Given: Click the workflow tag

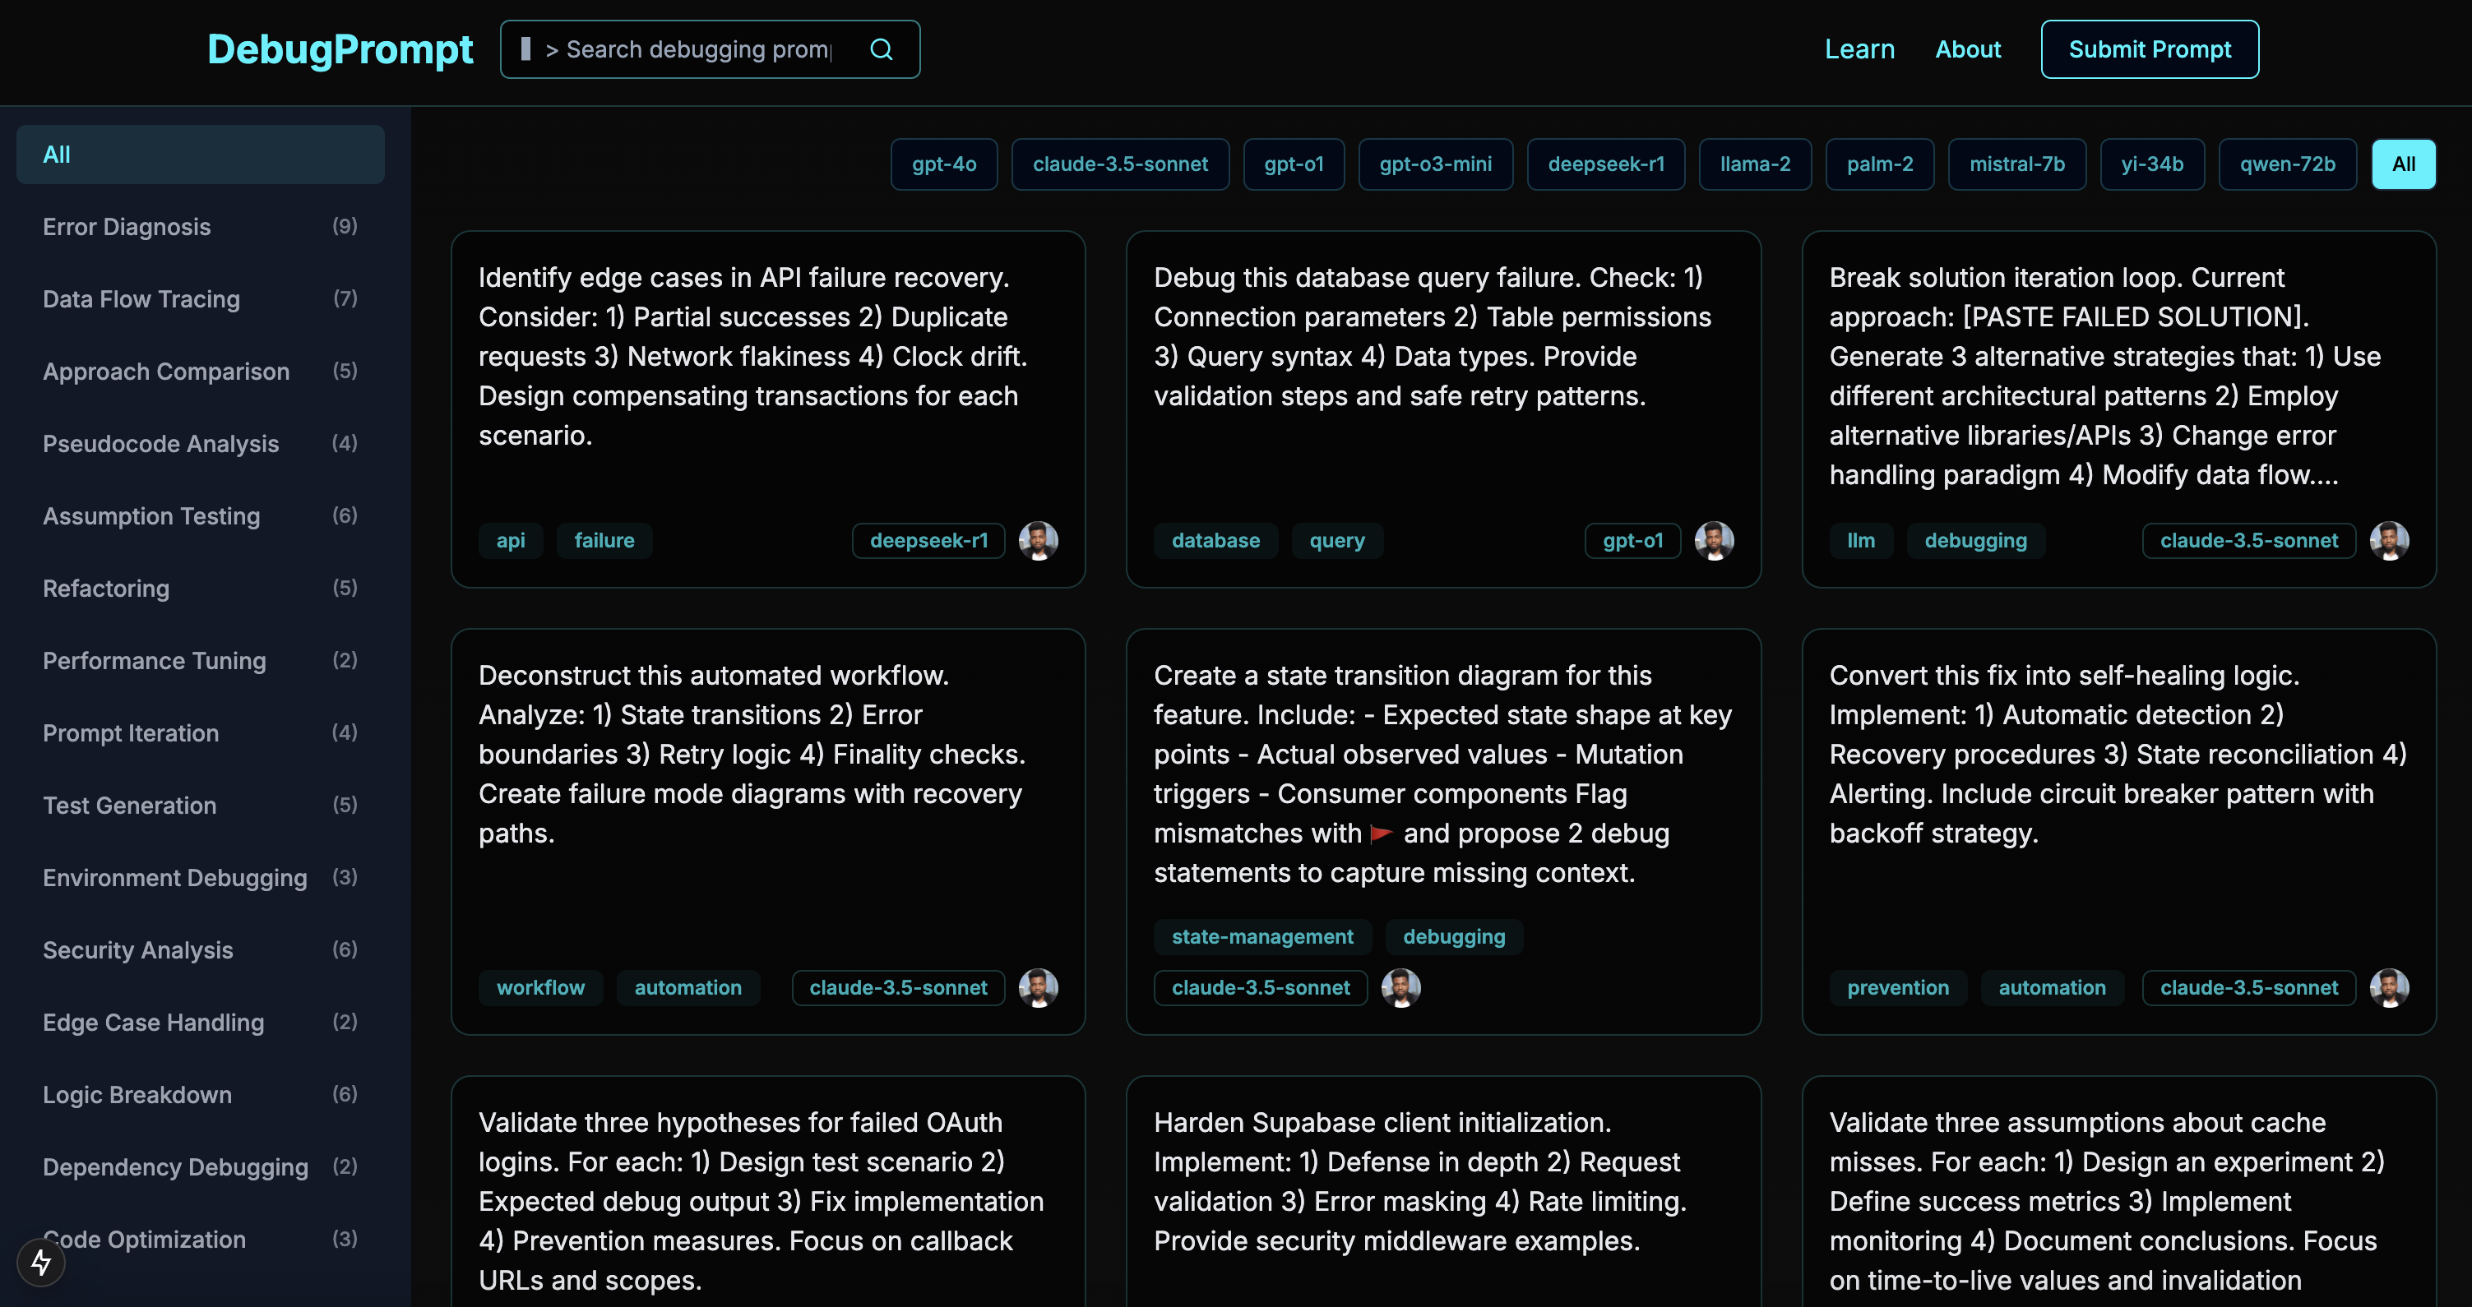Looking at the screenshot, I should point(540,988).
